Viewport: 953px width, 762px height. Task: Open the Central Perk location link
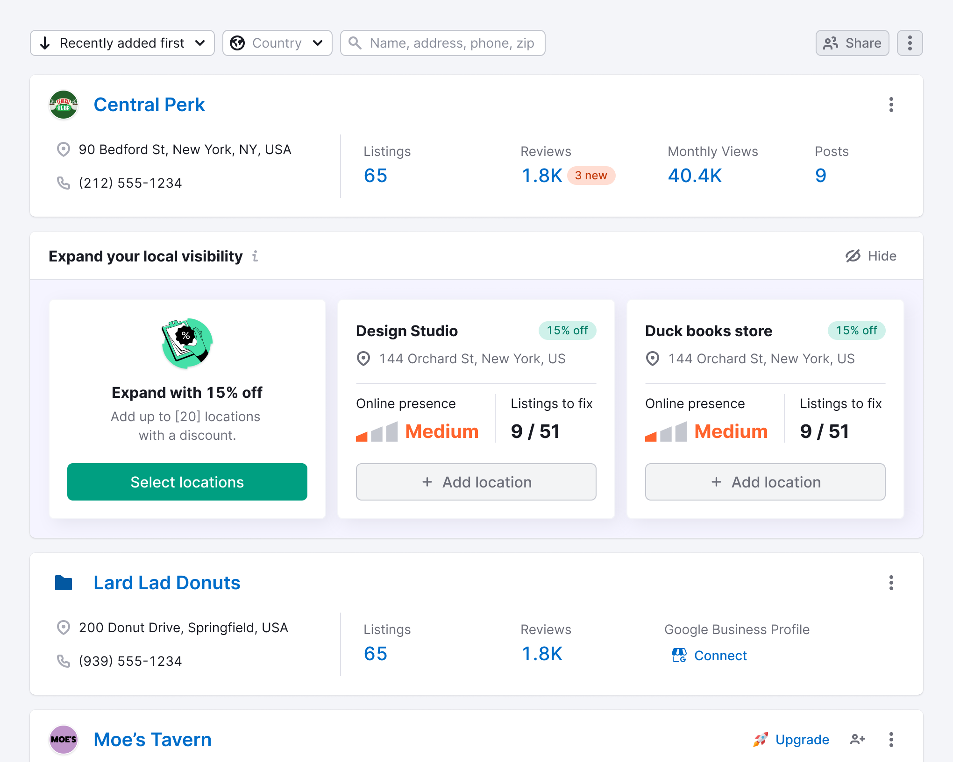click(149, 105)
